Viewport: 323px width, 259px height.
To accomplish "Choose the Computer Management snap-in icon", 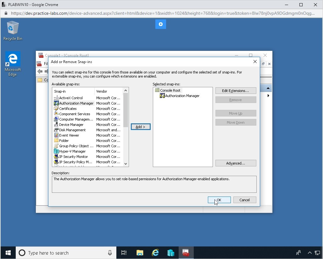I will point(56,119).
